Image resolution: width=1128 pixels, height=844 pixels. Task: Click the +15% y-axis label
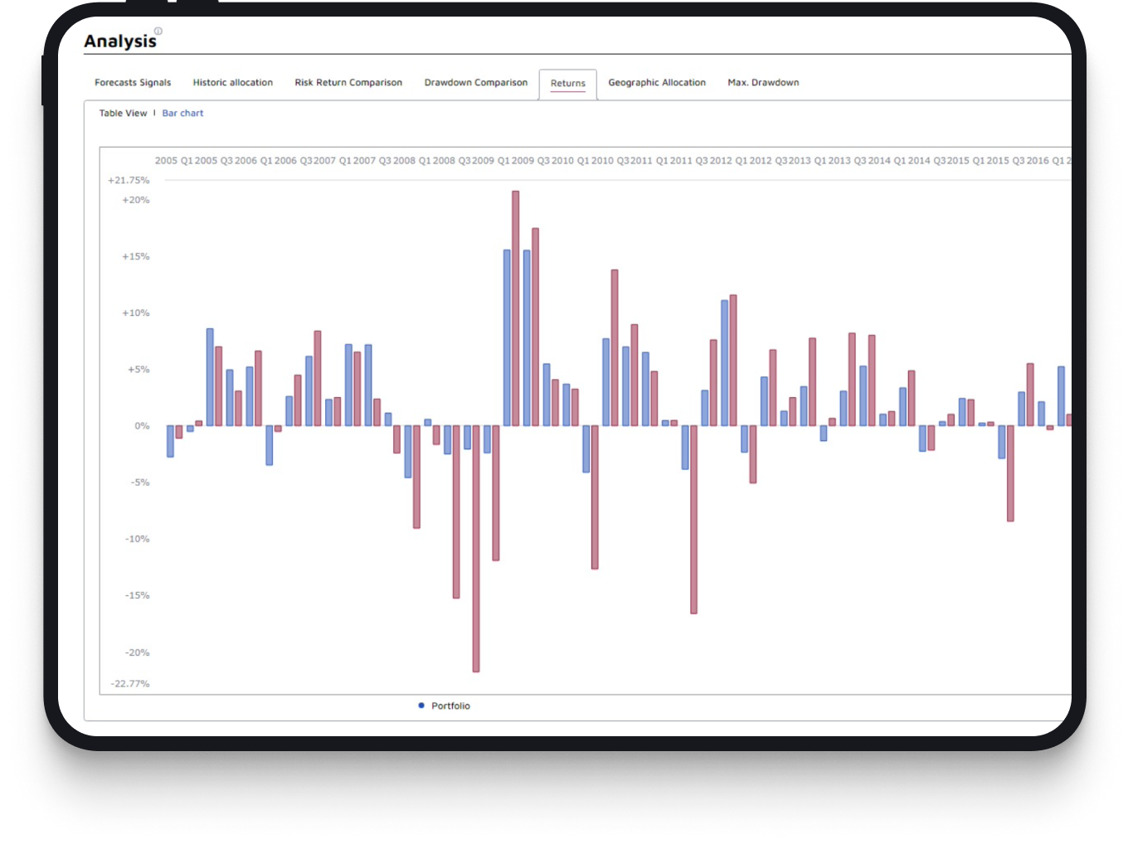(x=136, y=257)
